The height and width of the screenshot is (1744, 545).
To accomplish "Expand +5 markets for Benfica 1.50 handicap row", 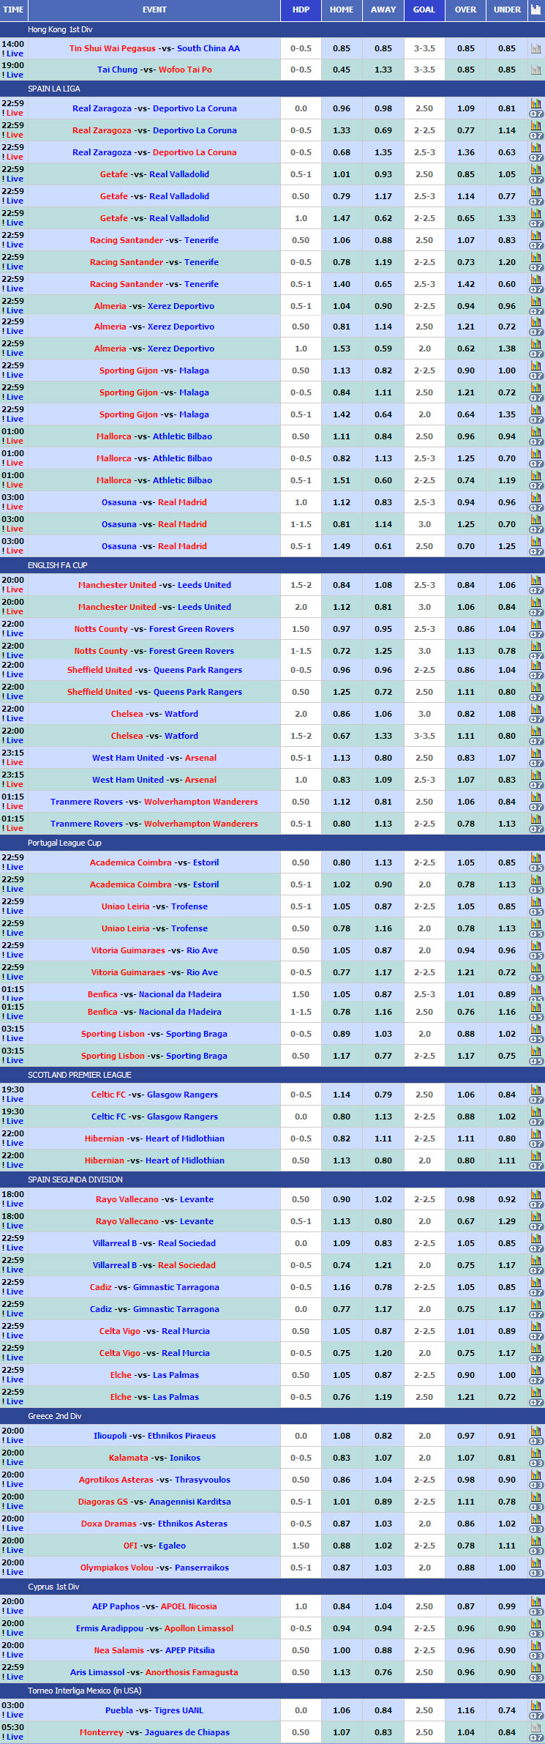I will [x=535, y=999].
